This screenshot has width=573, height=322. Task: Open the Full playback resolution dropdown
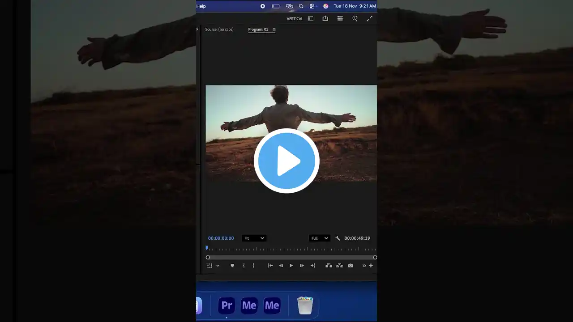[320, 238]
